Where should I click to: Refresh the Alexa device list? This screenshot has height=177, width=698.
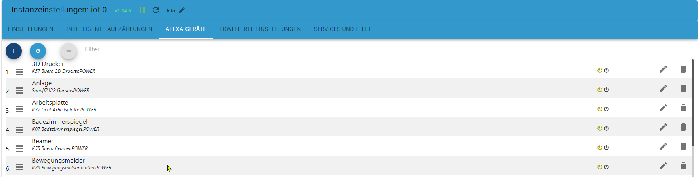click(x=38, y=51)
